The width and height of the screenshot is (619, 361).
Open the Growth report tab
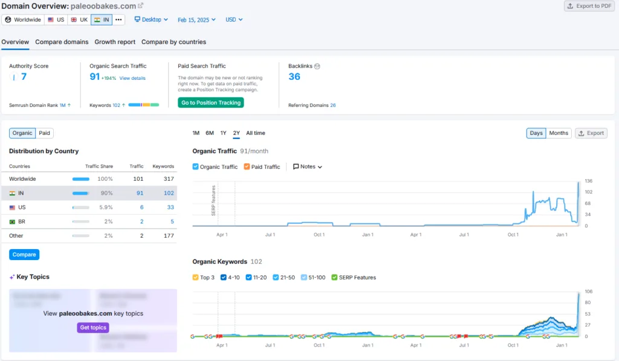[x=115, y=42]
